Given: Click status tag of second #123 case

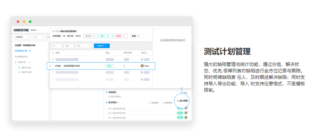Looking at the screenshot, I should (x=180, y=113).
